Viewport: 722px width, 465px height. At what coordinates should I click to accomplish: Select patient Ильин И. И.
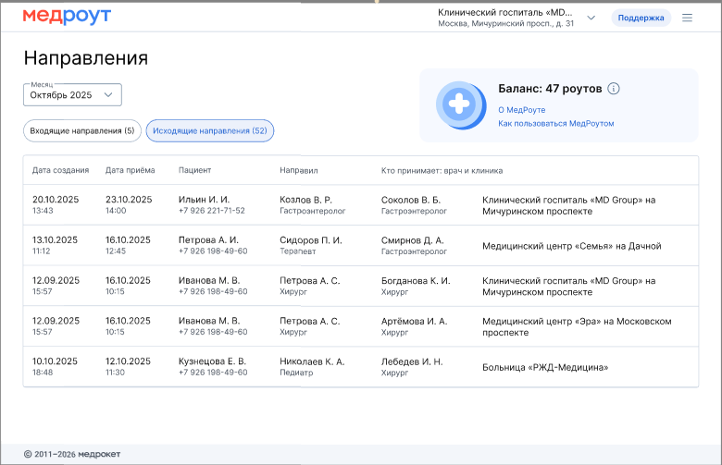coord(204,200)
